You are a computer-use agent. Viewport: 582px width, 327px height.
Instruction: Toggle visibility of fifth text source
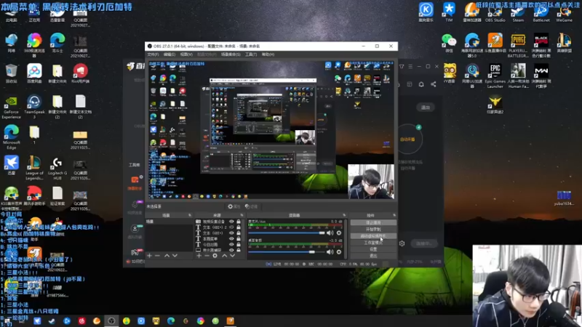tap(231, 244)
